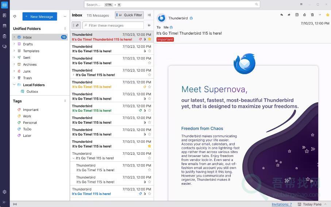
Task: Open the Thunderbird application menu
Action: tap(301, 4)
